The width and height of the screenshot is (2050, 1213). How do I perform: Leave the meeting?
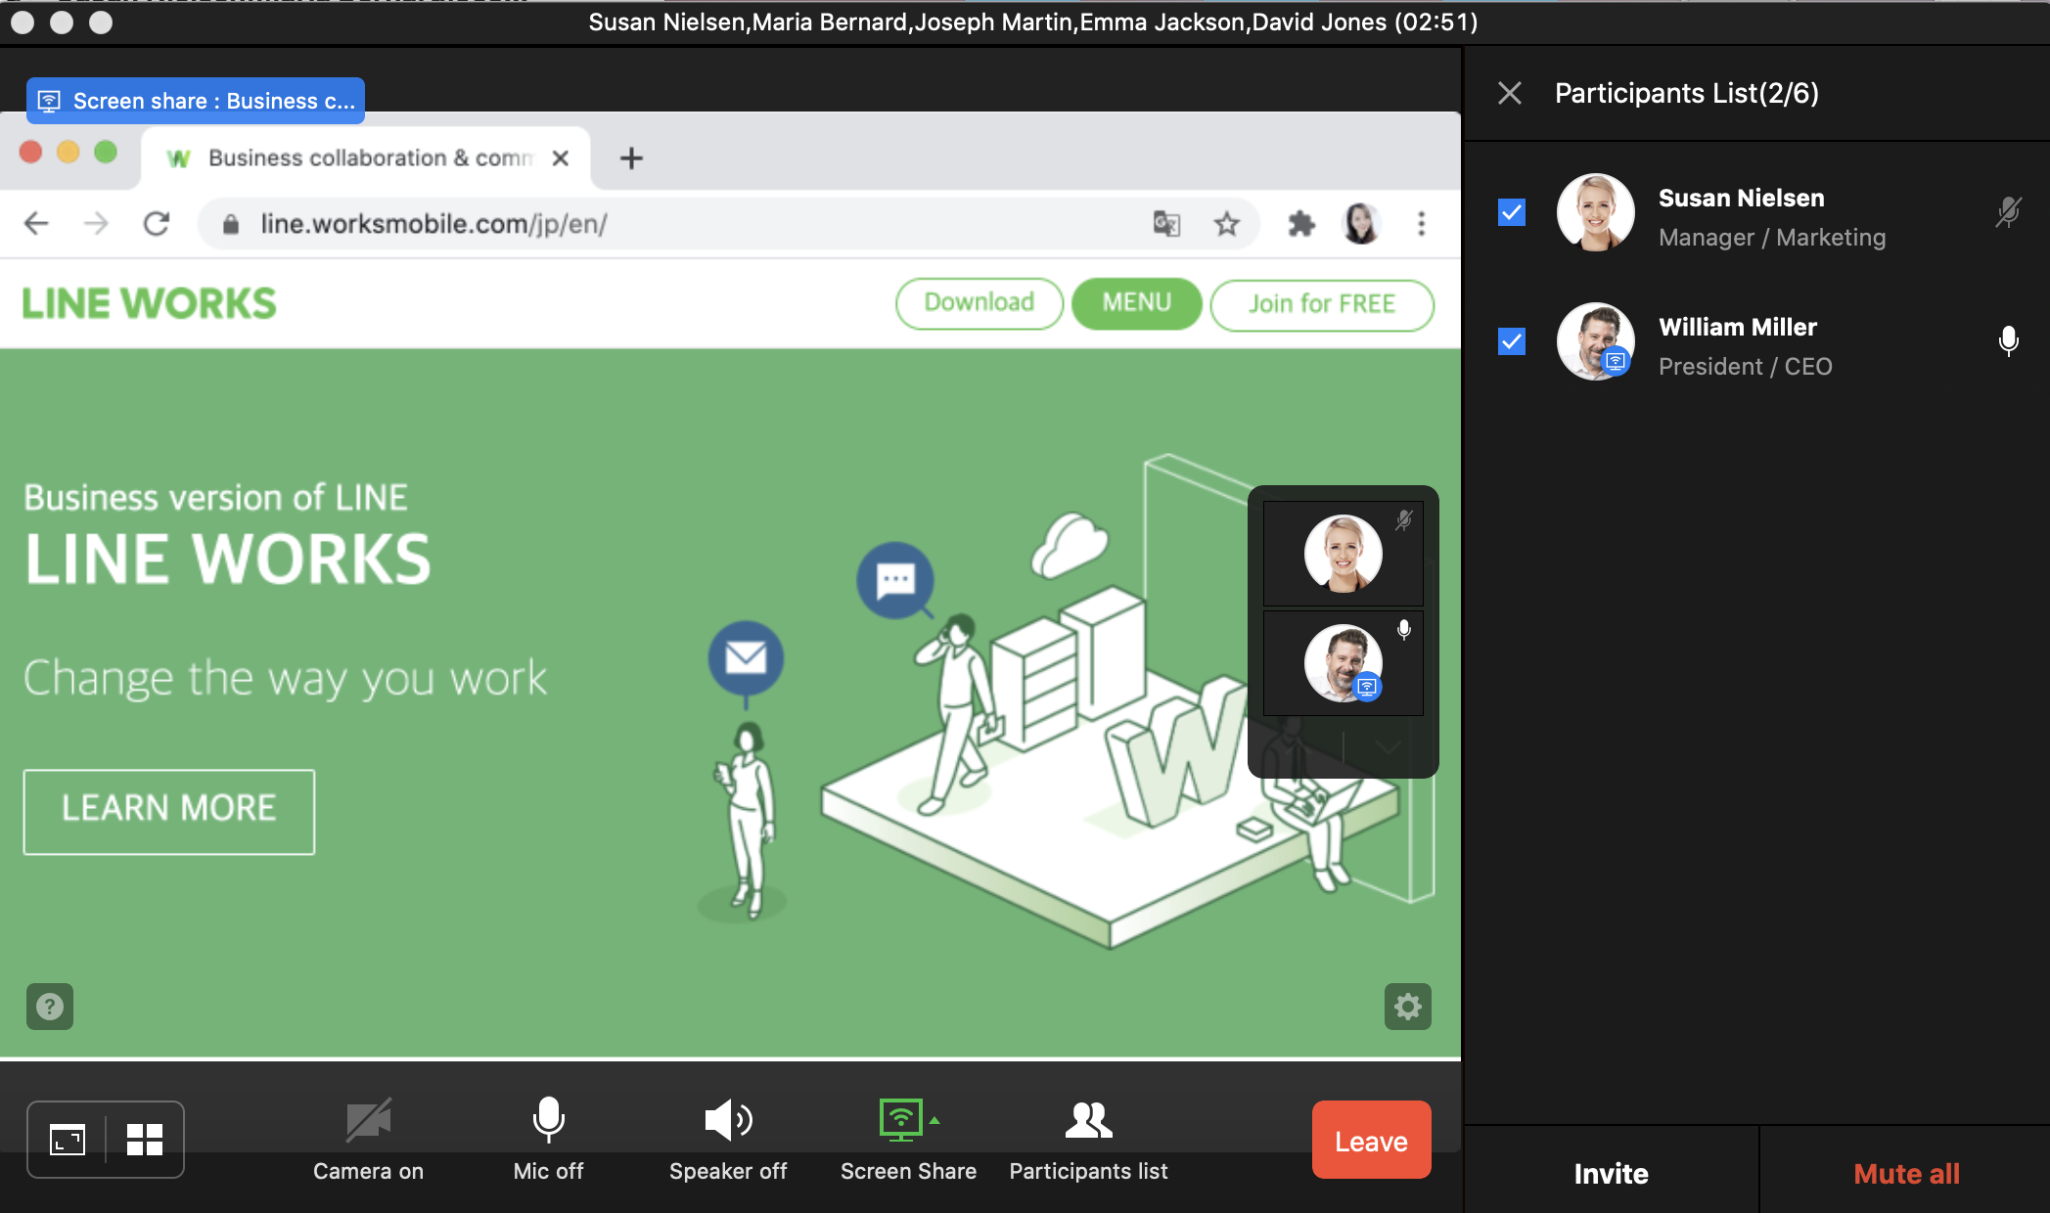pos(1371,1141)
